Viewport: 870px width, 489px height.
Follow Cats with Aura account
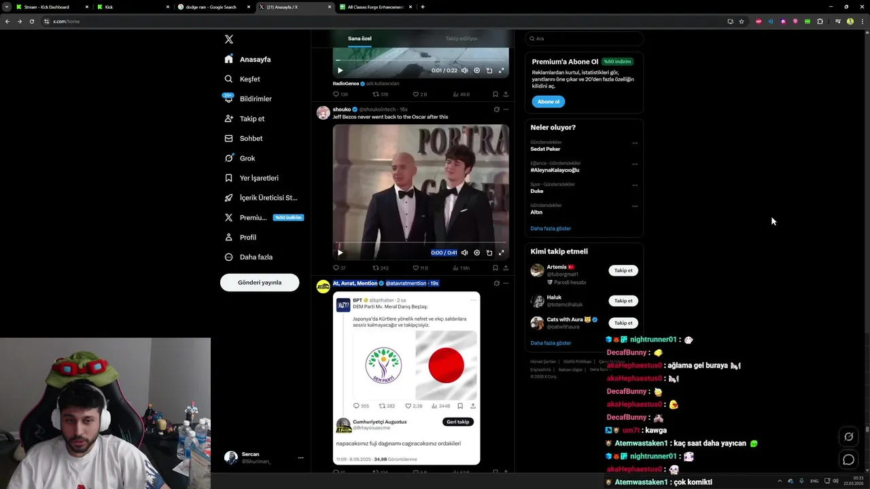(623, 323)
